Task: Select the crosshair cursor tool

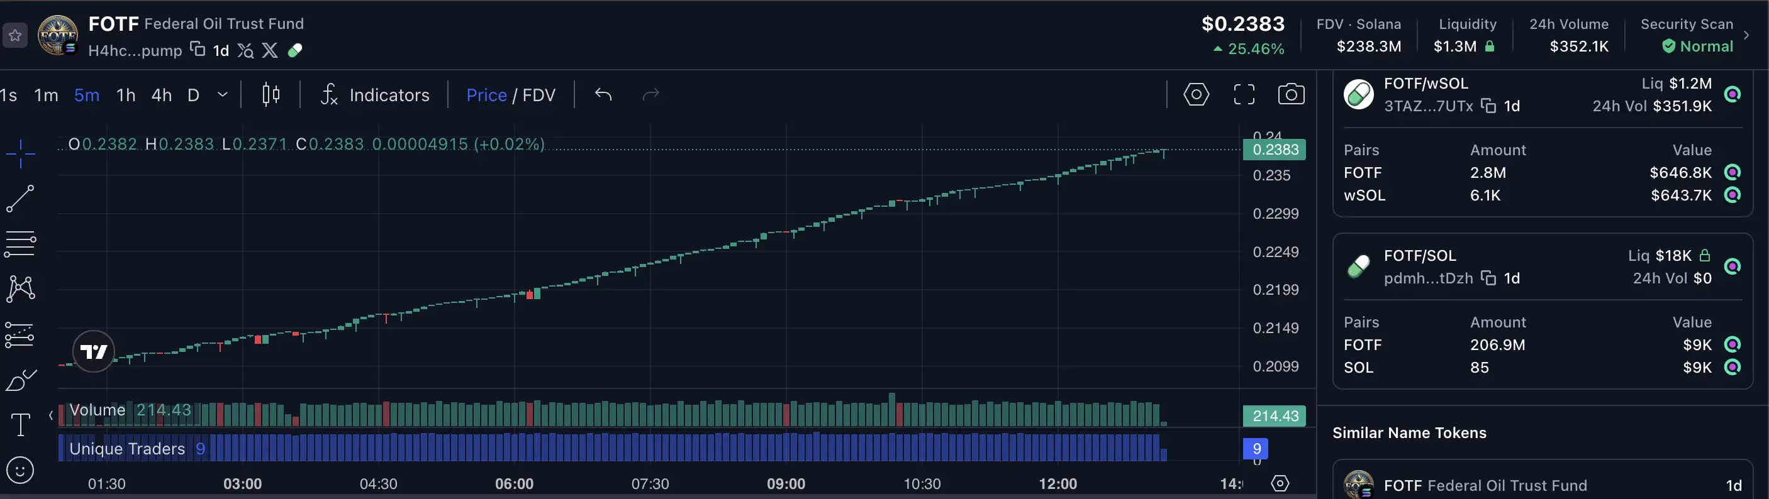Action: 21,153
